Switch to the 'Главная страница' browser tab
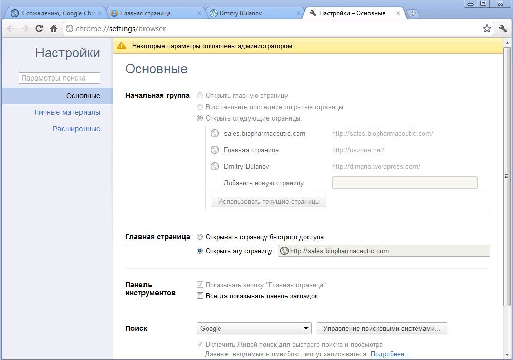This screenshot has width=513, height=360. pyautogui.click(x=155, y=13)
